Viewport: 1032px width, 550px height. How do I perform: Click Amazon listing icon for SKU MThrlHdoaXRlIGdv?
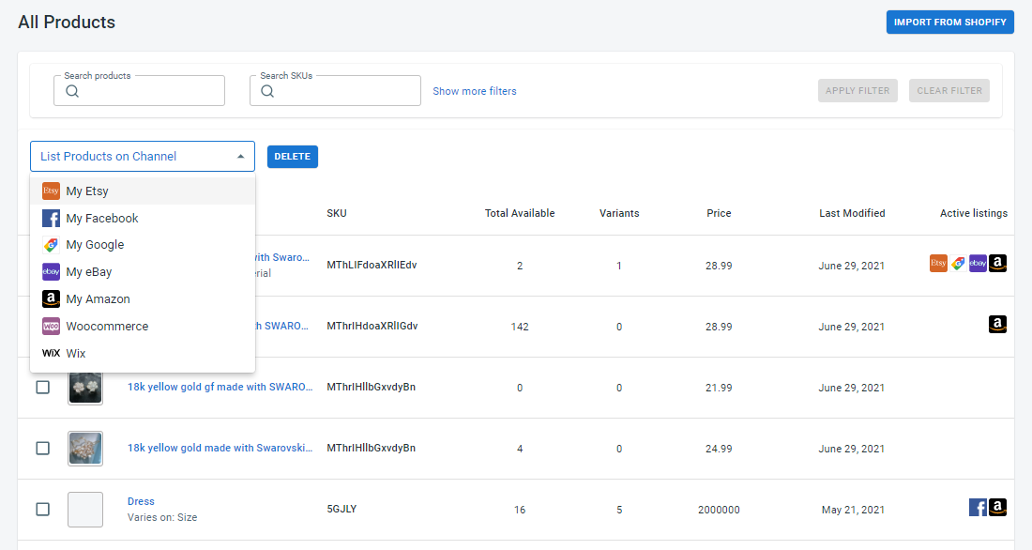click(997, 324)
